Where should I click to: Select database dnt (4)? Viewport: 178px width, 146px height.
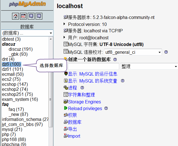8,59
